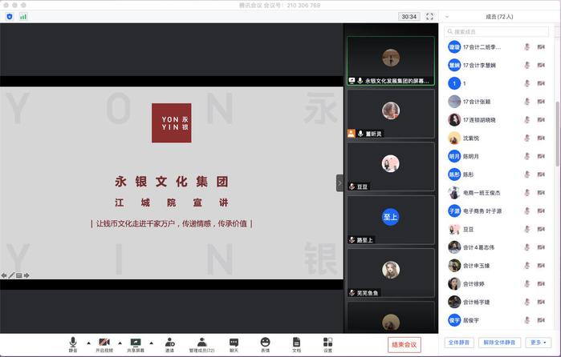Open the 更多 dropdown in member panel
The image size is (561, 357).
click(539, 342)
